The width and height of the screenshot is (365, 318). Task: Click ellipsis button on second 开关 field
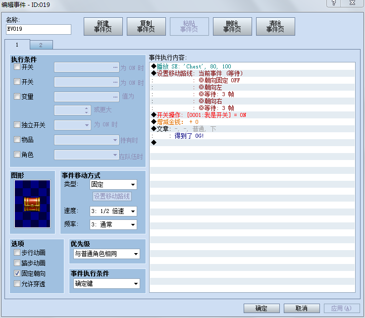click(x=115, y=82)
